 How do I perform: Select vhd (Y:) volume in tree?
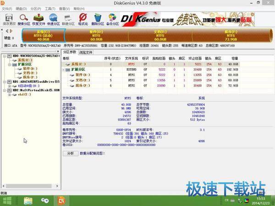(x=24, y=95)
